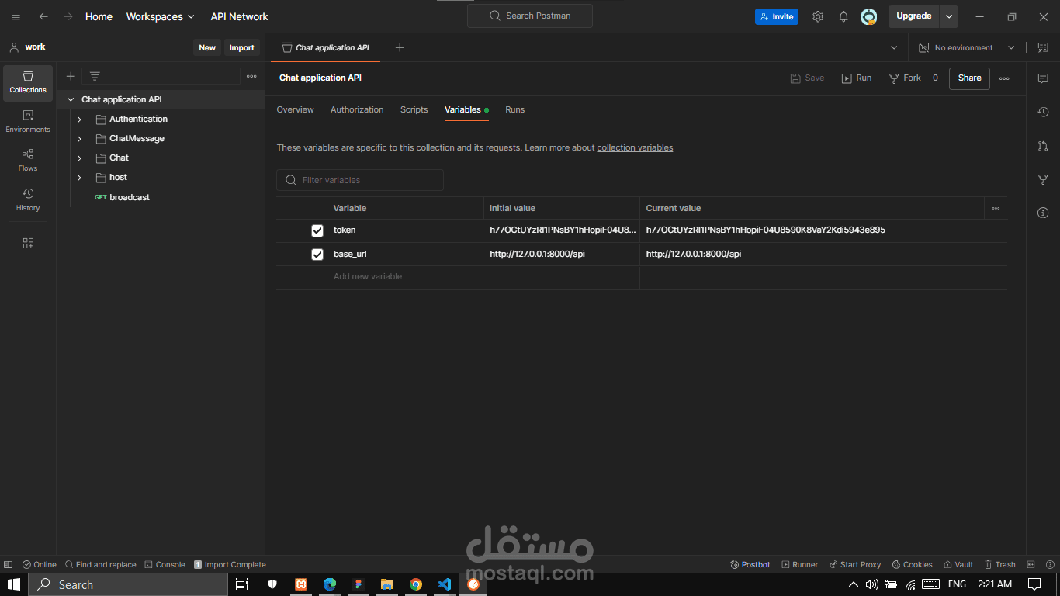Open the broadcast GET request

click(130, 198)
